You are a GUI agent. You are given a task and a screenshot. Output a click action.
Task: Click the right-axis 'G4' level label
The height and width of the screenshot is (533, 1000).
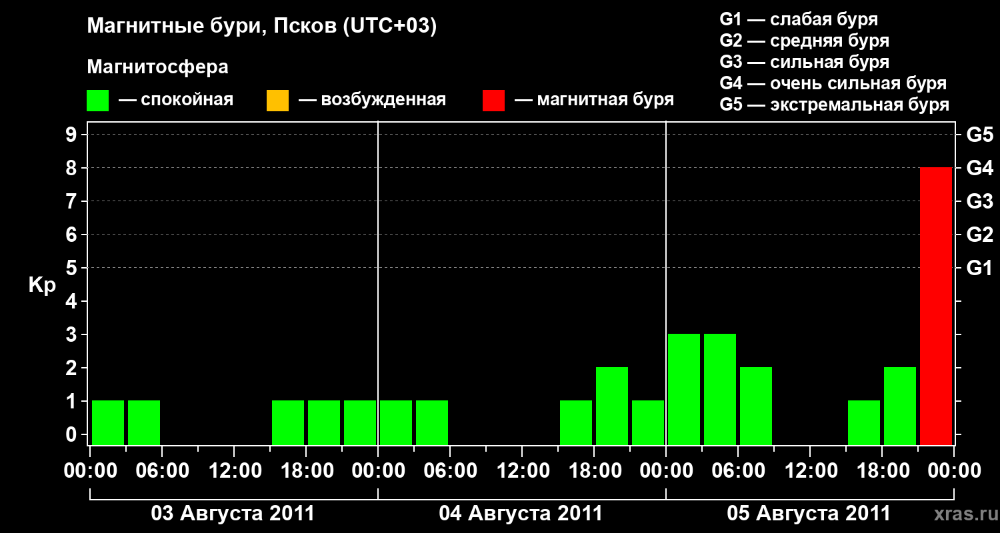click(979, 169)
